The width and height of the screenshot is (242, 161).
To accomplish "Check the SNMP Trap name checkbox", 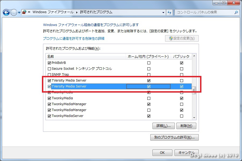I will pos(49,75).
